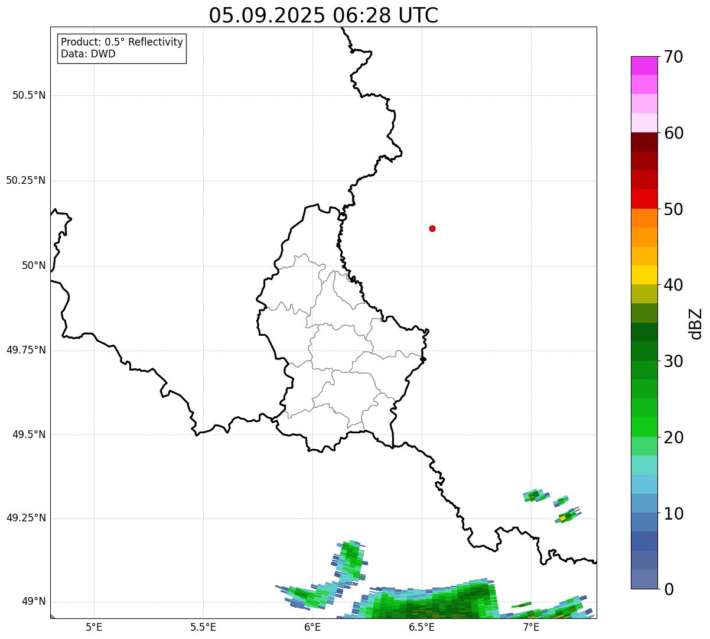The width and height of the screenshot is (710, 639).
Task: Click the colorbar 50 tick label
Action: click(x=673, y=209)
